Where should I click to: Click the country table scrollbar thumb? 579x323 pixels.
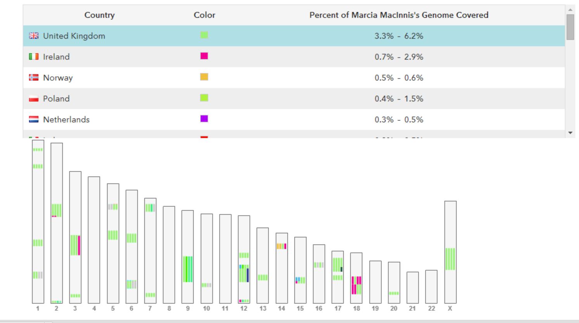click(570, 27)
